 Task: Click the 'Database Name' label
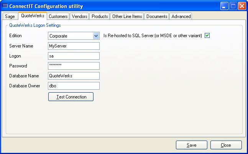tap(24, 76)
